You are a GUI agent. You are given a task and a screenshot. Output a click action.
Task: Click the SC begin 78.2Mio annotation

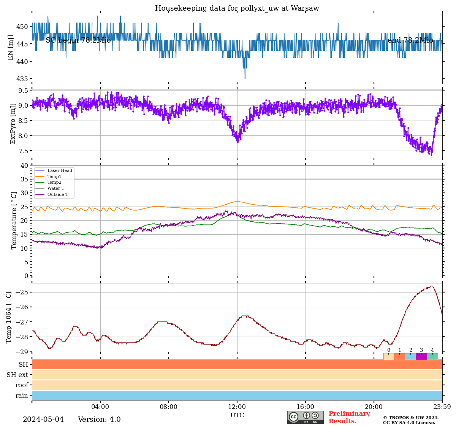[78, 40]
